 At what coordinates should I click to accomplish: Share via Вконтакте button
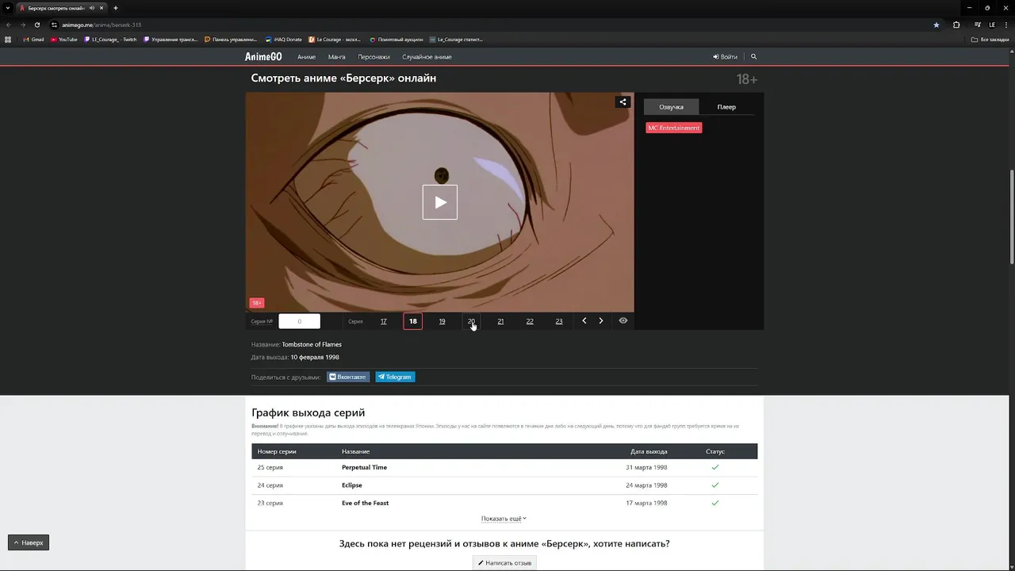(x=348, y=377)
